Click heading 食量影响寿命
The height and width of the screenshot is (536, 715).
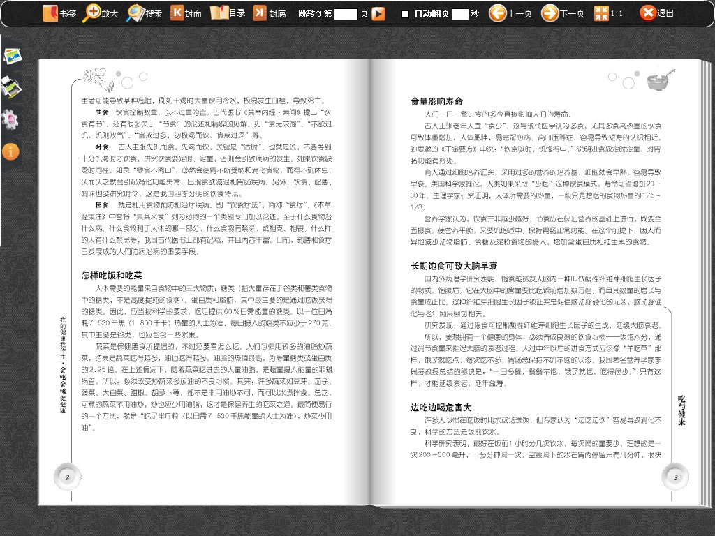436,102
